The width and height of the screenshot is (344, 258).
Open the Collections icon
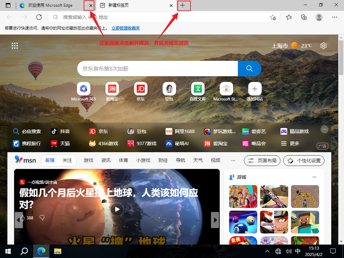304,17
